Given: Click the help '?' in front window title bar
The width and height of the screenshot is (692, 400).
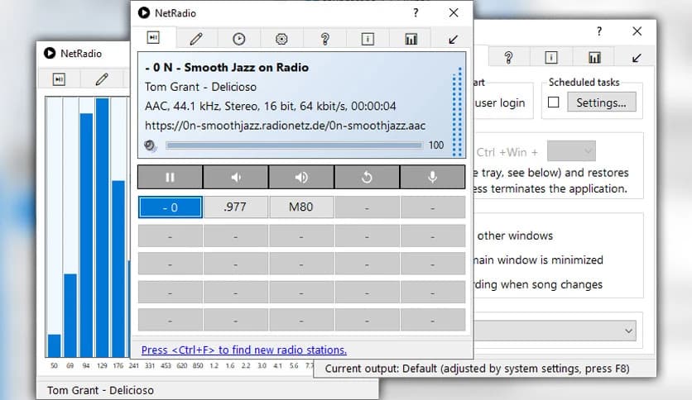Looking at the screenshot, I should point(416,12).
